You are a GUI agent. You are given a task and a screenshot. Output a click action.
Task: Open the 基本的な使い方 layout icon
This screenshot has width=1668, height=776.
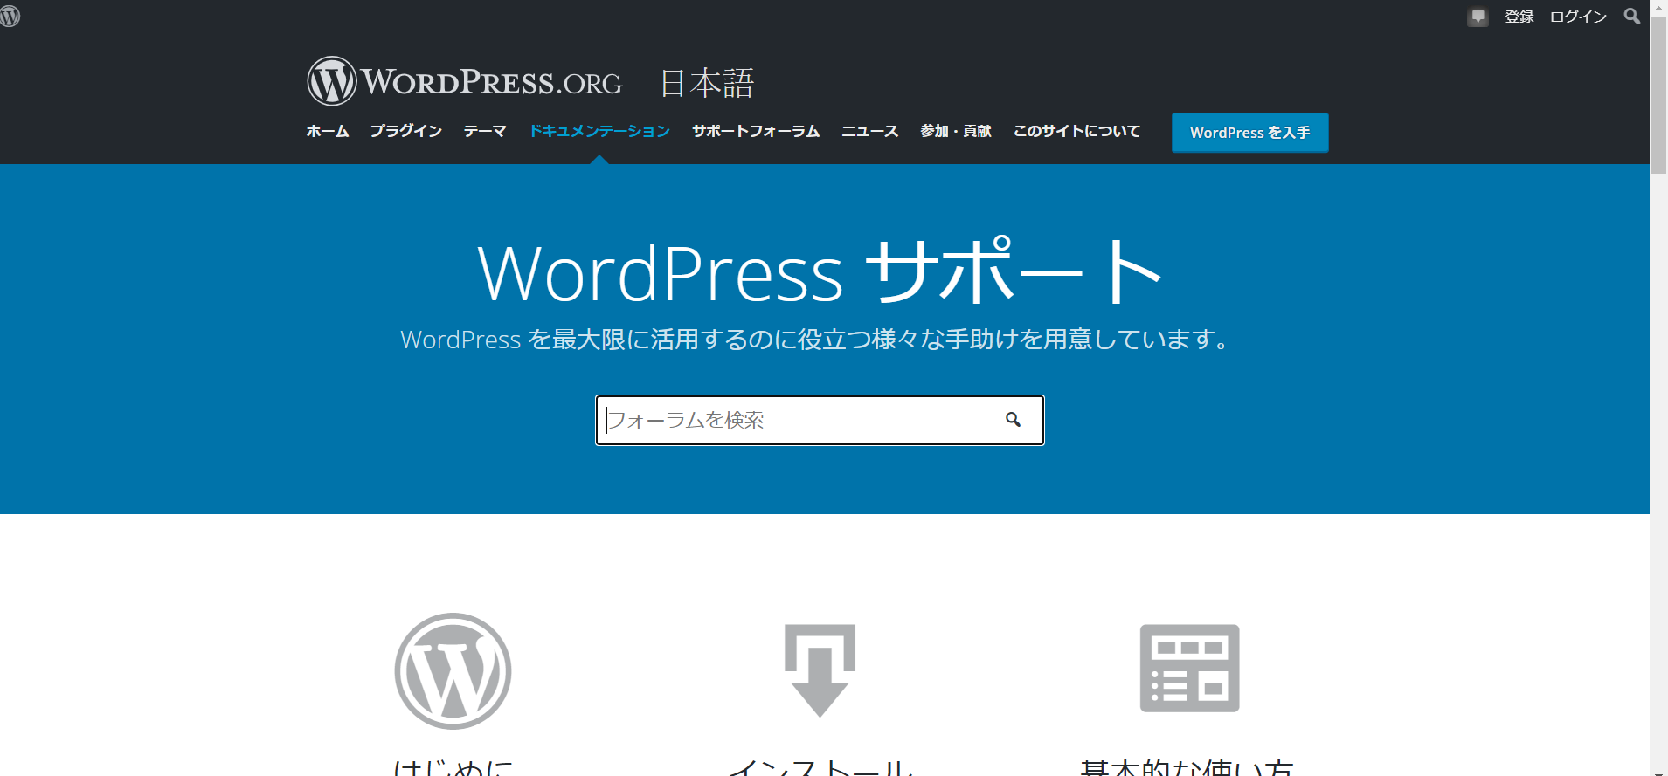(x=1189, y=668)
